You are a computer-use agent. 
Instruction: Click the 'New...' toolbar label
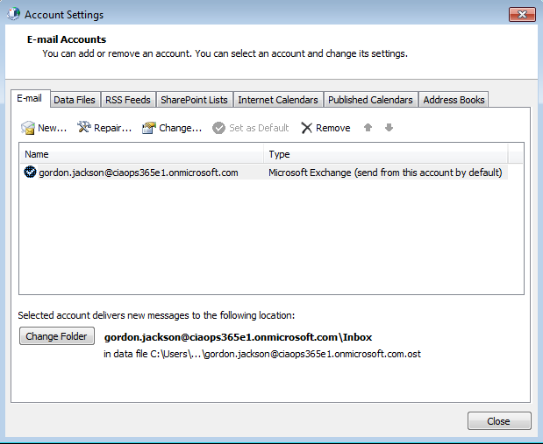click(x=52, y=128)
